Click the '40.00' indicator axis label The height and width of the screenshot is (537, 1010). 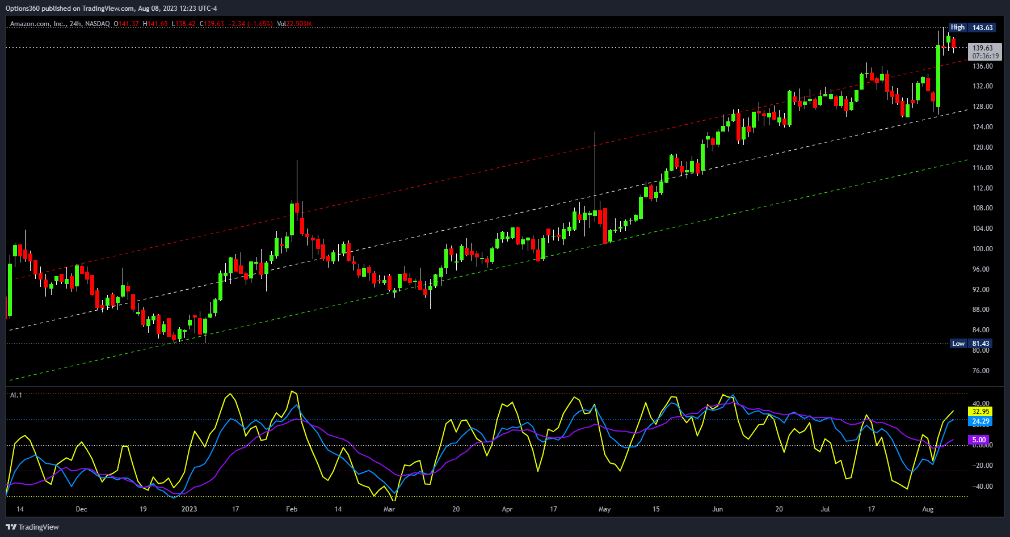[x=982, y=404]
